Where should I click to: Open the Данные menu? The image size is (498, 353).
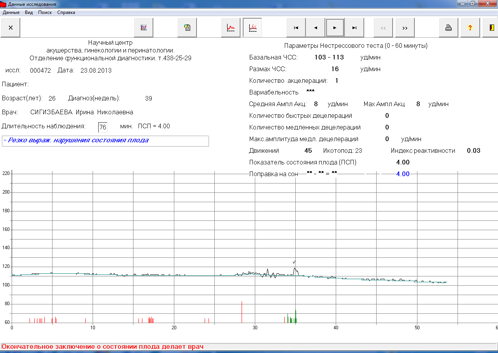coord(11,12)
